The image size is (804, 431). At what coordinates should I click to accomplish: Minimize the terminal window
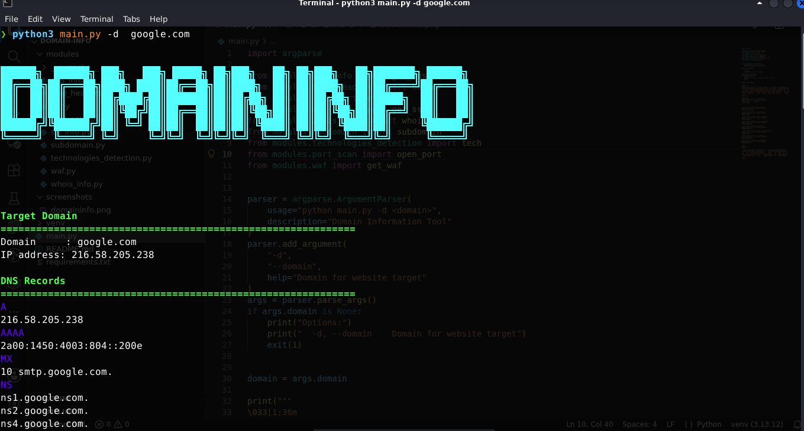[774, 4]
